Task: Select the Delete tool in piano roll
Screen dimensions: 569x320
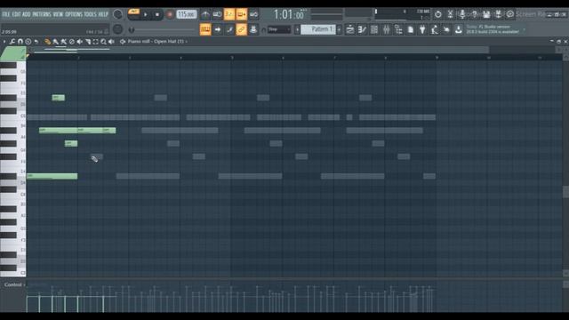Action: [x=71, y=42]
